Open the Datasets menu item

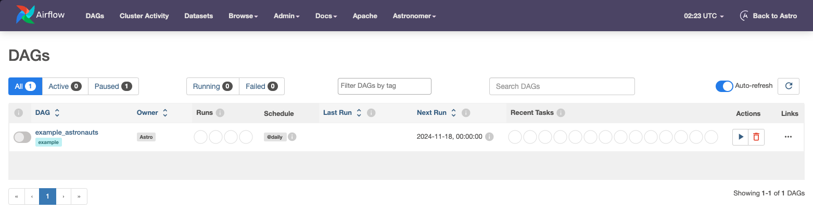tap(199, 16)
